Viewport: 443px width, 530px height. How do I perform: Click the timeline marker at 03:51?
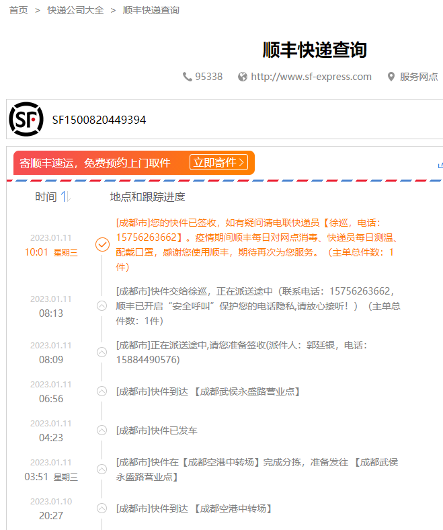click(x=102, y=469)
